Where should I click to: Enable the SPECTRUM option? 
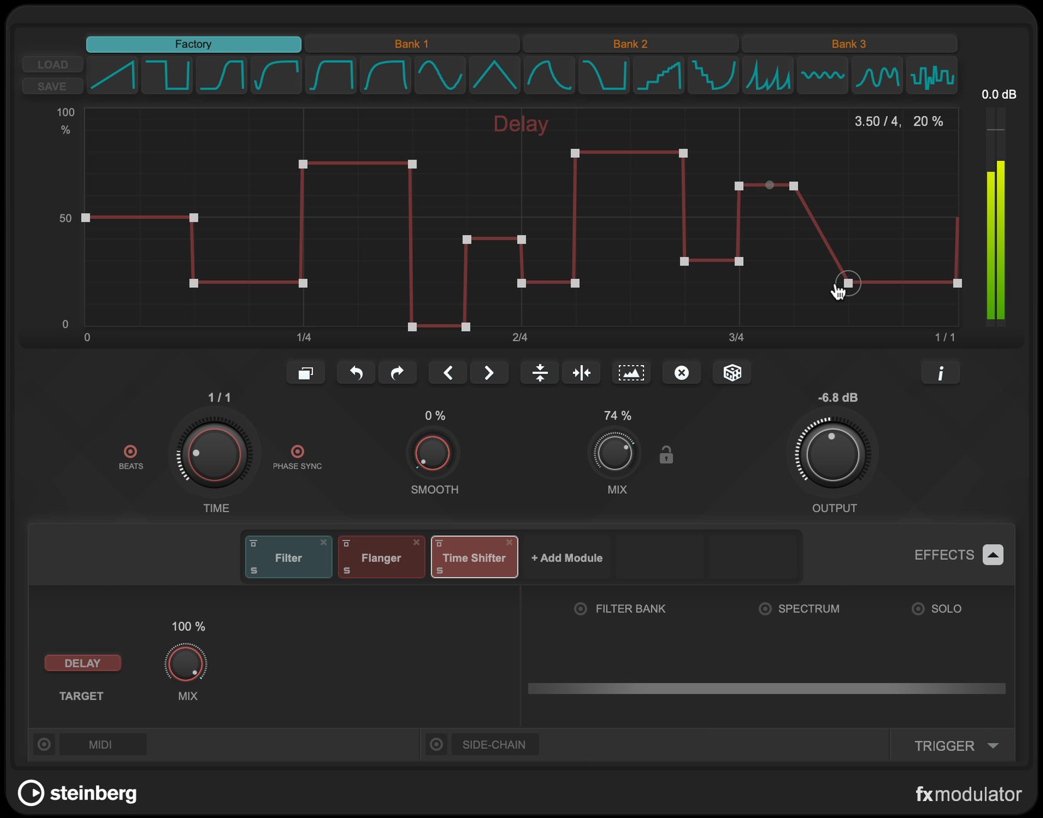(765, 609)
